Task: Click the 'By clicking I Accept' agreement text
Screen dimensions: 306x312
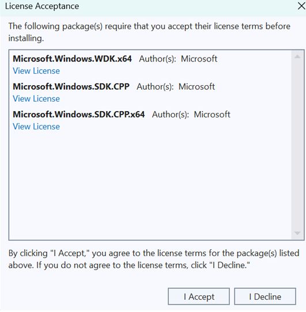Action: (154, 259)
